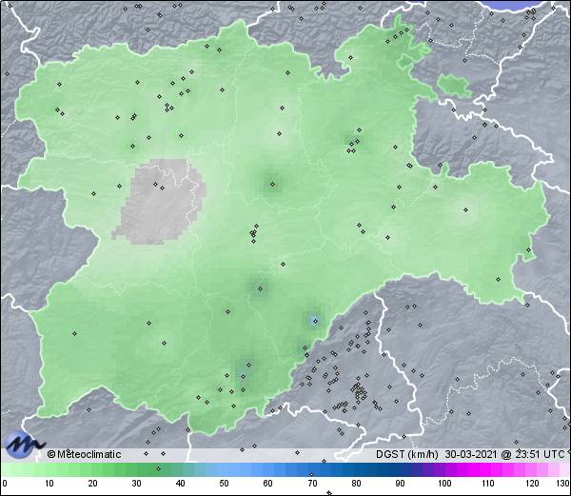Click the '80' scale label
The image size is (571, 496).
(x=356, y=484)
